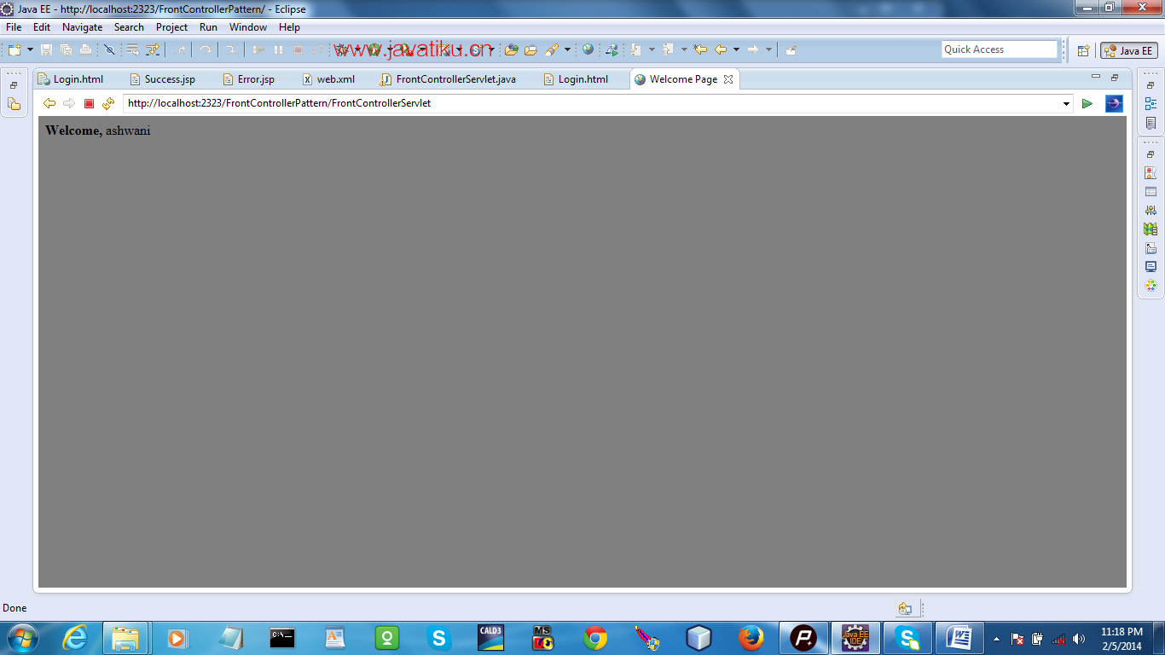Open the web browser globe toolbar icon

(x=588, y=50)
